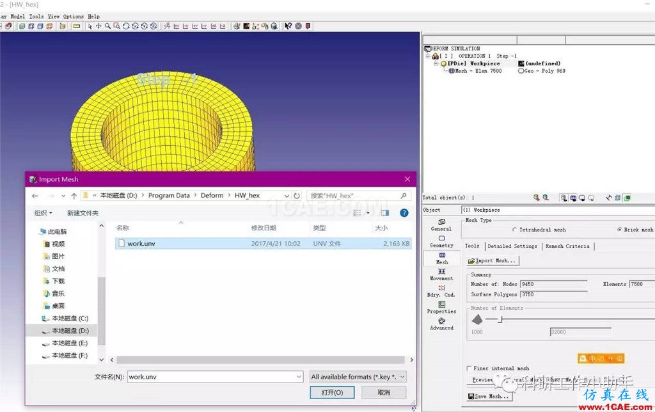Click the dialog horizontal scrollbar

(x=260, y=360)
